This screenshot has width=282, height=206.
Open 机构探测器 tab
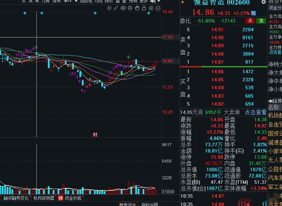(44, 198)
